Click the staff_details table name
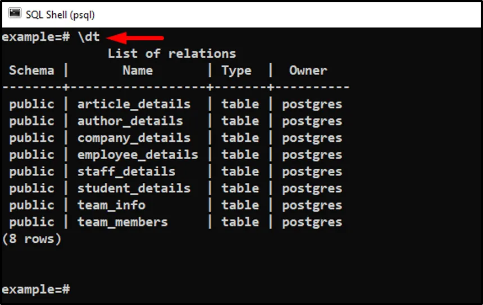 (x=126, y=172)
